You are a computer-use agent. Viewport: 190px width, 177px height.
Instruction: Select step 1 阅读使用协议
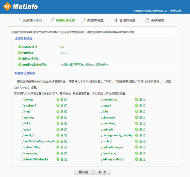pos(30,20)
